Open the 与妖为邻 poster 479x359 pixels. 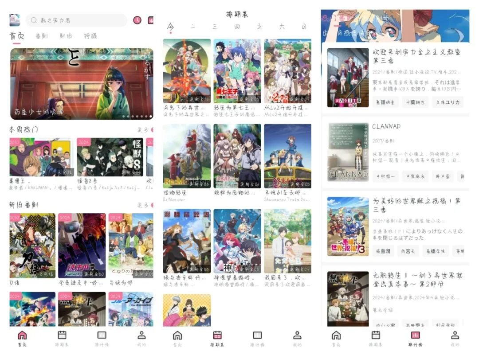(x=131, y=246)
